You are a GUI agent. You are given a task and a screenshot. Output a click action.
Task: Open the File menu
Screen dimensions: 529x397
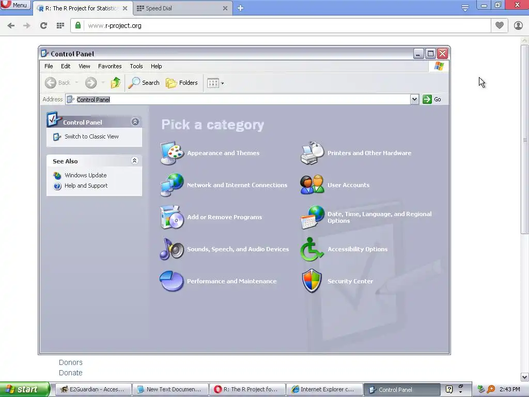[x=49, y=66]
